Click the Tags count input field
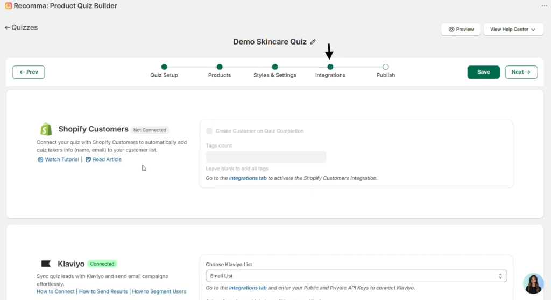 [x=266, y=157]
